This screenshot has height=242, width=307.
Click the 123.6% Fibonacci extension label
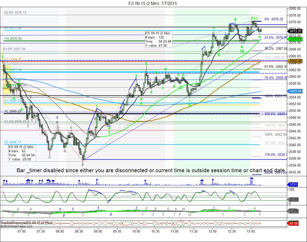276,114
